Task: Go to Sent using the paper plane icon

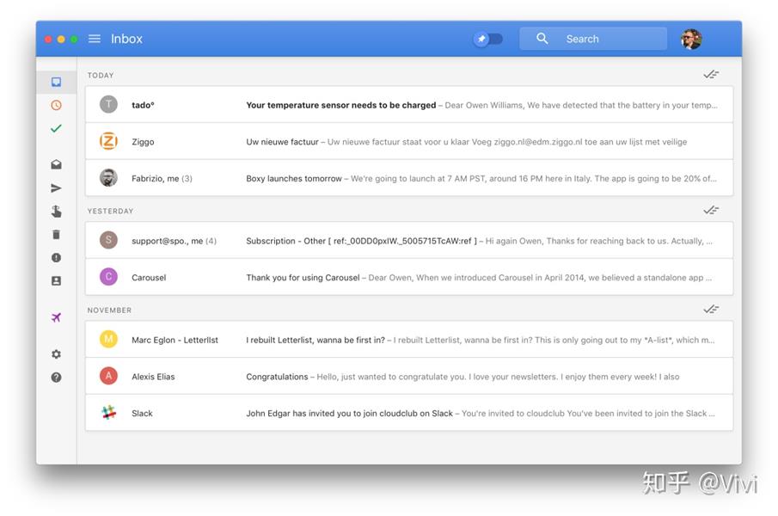Action: pos(56,187)
